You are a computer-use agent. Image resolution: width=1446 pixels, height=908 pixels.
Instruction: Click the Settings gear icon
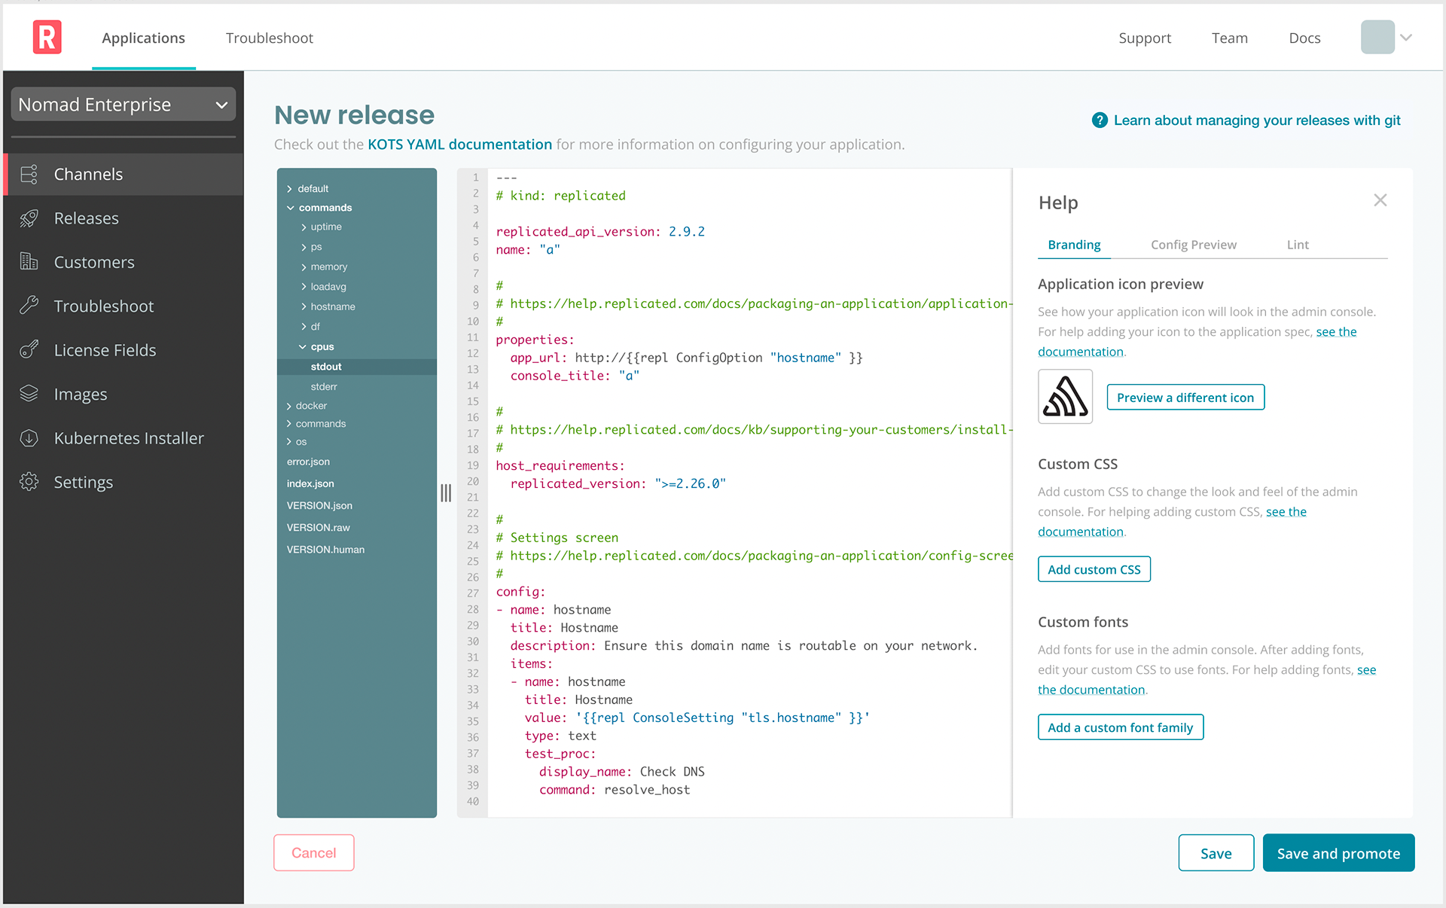pos(29,482)
